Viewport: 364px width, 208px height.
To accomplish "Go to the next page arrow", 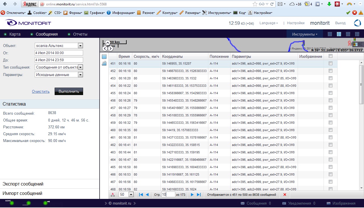I will 192,195.
